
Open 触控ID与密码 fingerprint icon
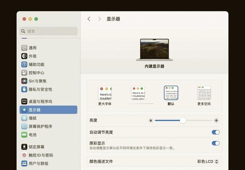pos(24,155)
